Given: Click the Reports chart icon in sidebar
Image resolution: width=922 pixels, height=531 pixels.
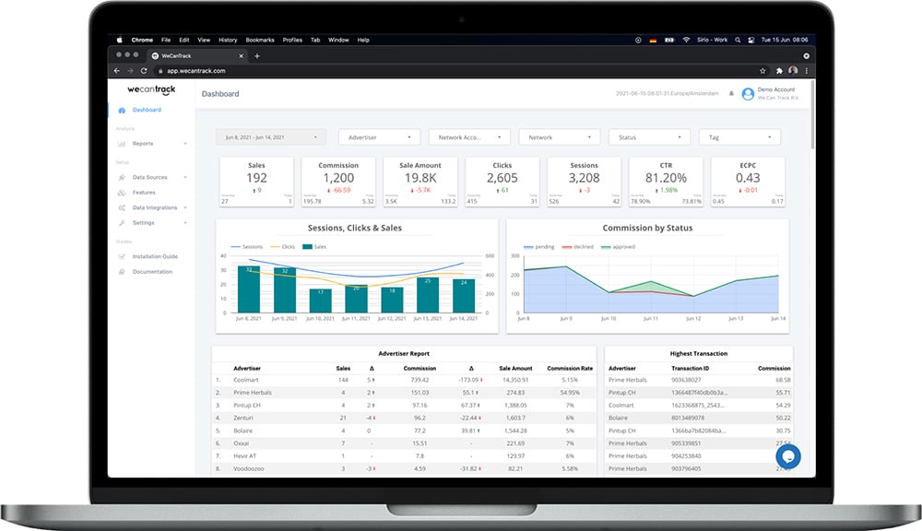Looking at the screenshot, I should (x=122, y=144).
